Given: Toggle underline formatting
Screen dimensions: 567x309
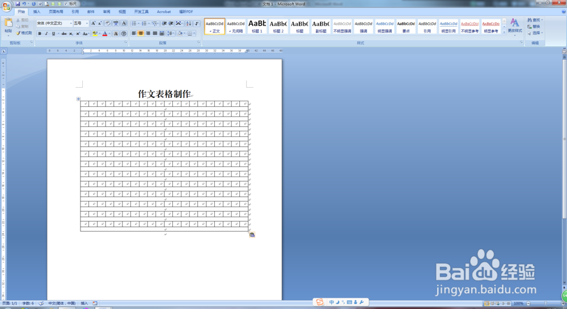Looking at the screenshot, I should point(53,33).
